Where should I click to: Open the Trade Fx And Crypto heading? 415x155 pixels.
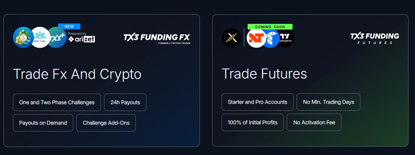77,74
